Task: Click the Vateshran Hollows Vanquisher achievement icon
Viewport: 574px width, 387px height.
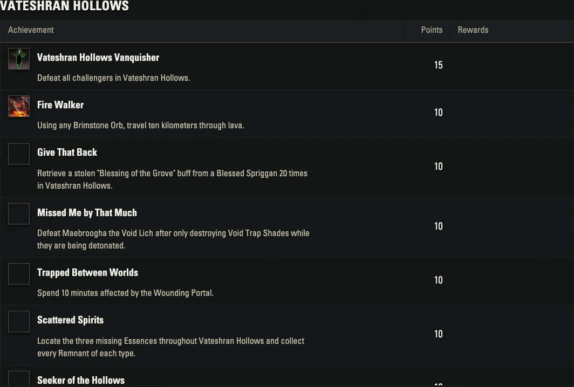Action: point(19,59)
